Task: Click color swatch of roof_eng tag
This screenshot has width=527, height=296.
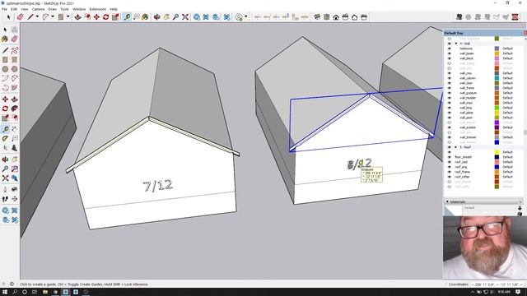Action: click(497, 167)
